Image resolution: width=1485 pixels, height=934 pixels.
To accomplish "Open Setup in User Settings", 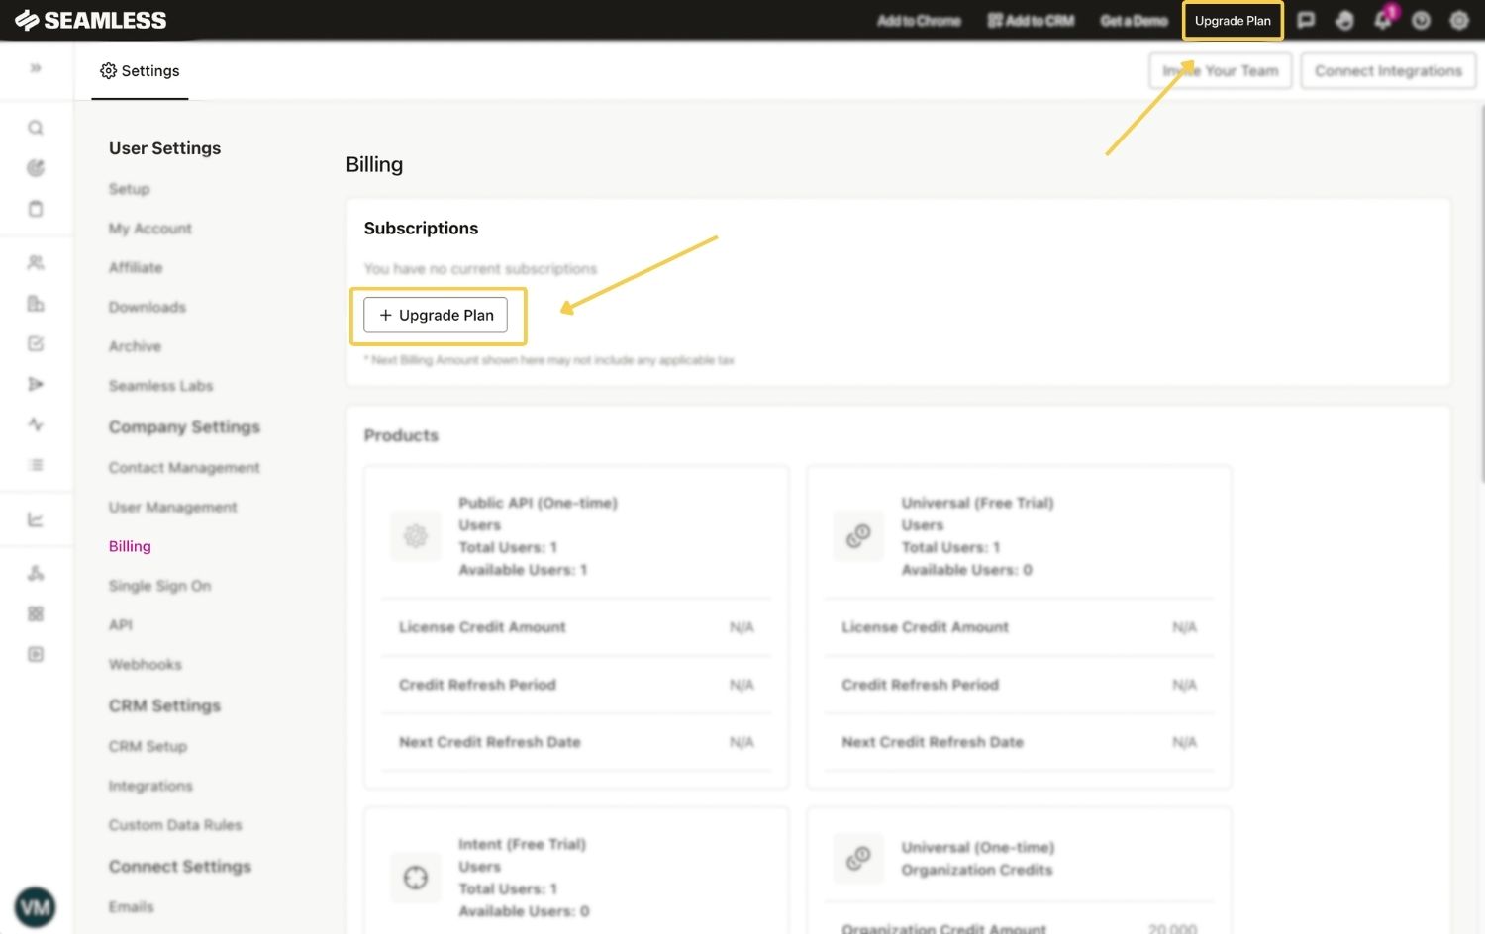I will coord(130,189).
